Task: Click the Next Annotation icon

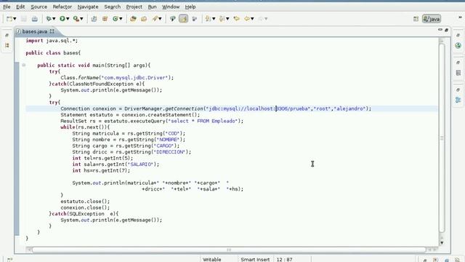Action: point(209,19)
